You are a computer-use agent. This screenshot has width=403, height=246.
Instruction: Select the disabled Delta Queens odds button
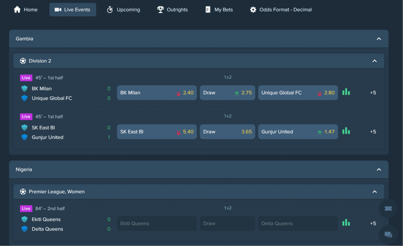pyautogui.click(x=298, y=223)
